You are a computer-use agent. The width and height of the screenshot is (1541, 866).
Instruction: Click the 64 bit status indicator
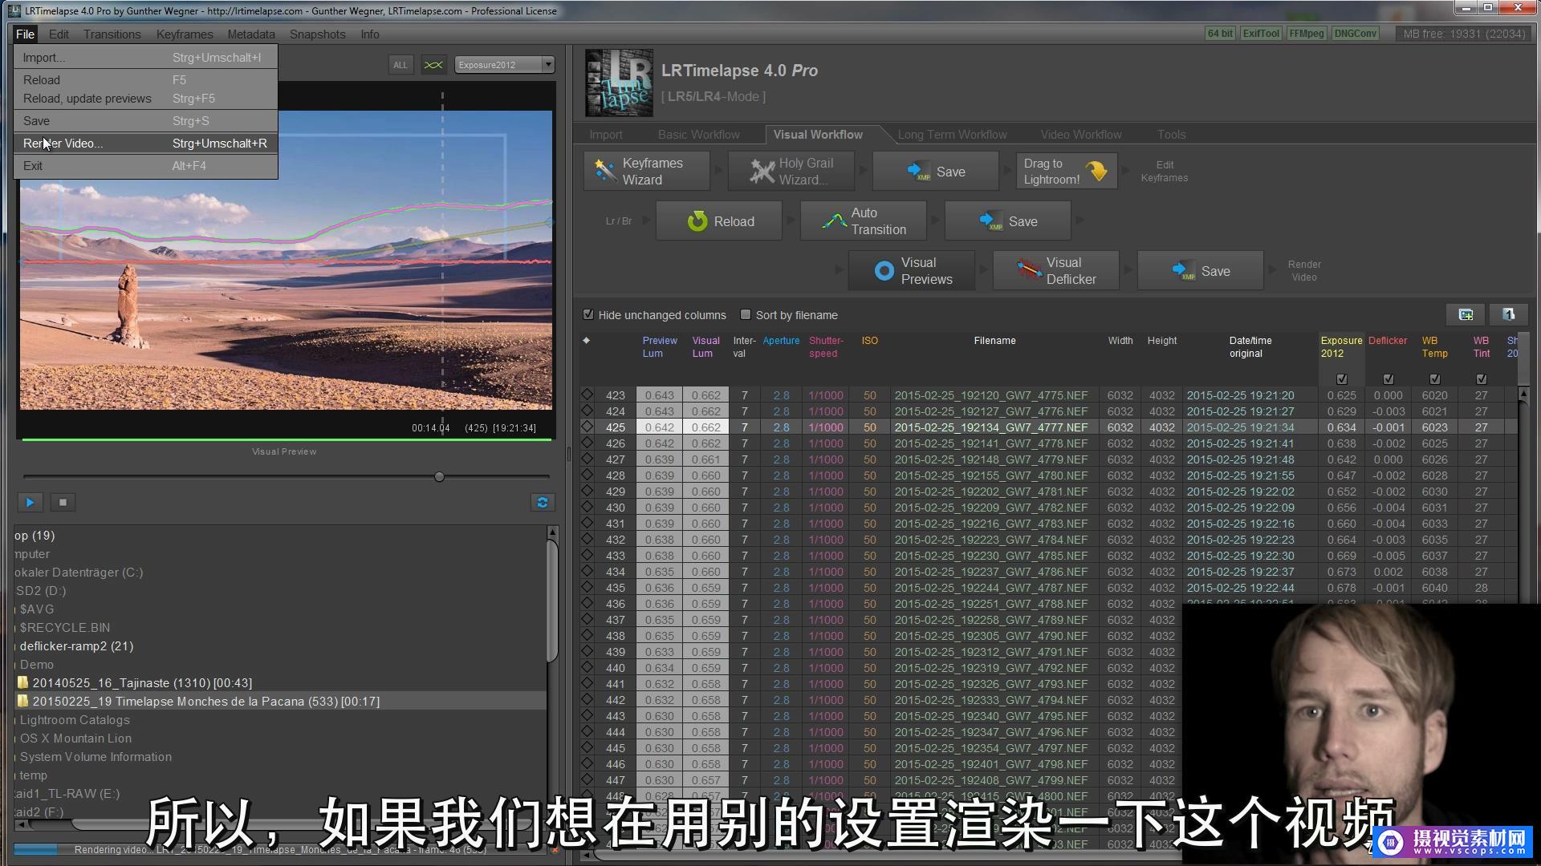pos(1220,34)
